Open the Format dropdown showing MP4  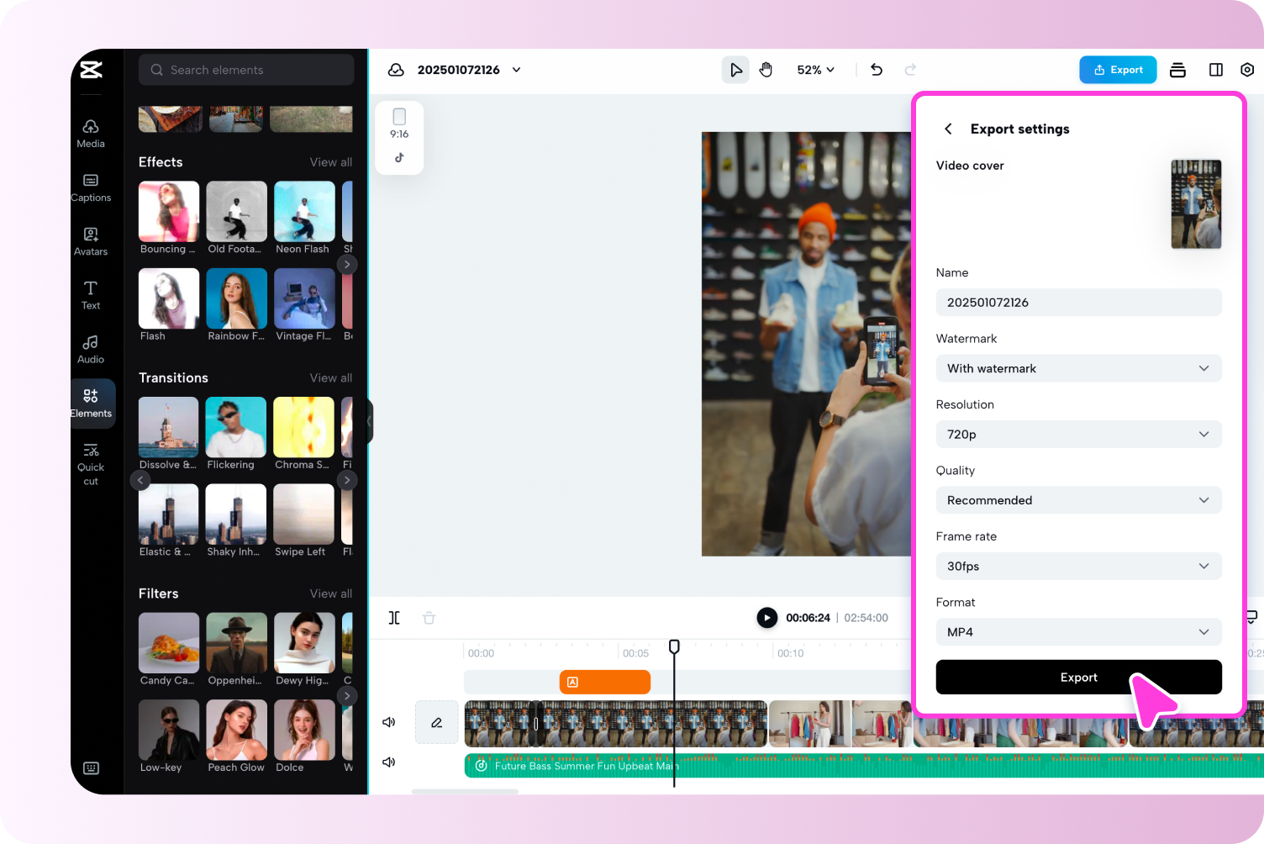tap(1078, 631)
